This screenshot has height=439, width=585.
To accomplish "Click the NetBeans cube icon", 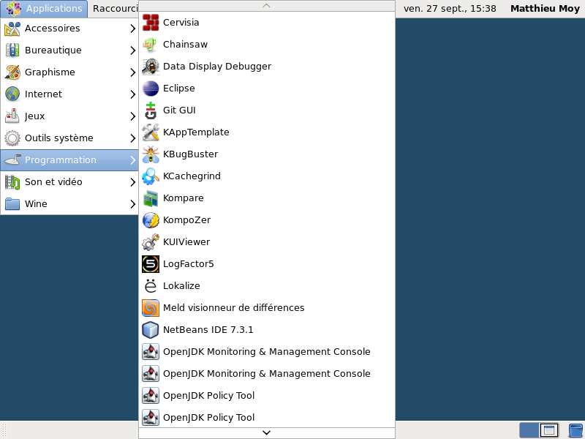I will pyautogui.click(x=151, y=330).
